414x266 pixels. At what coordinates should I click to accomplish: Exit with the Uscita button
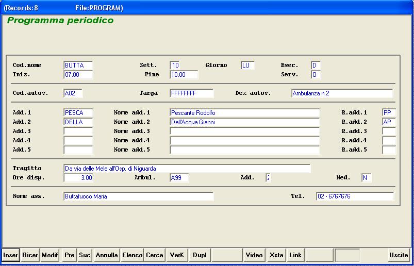pyautogui.click(x=399, y=255)
